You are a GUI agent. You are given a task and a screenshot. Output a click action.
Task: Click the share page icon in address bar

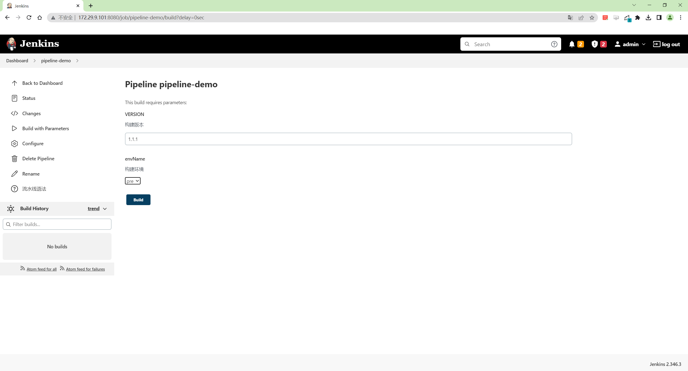[x=581, y=18]
